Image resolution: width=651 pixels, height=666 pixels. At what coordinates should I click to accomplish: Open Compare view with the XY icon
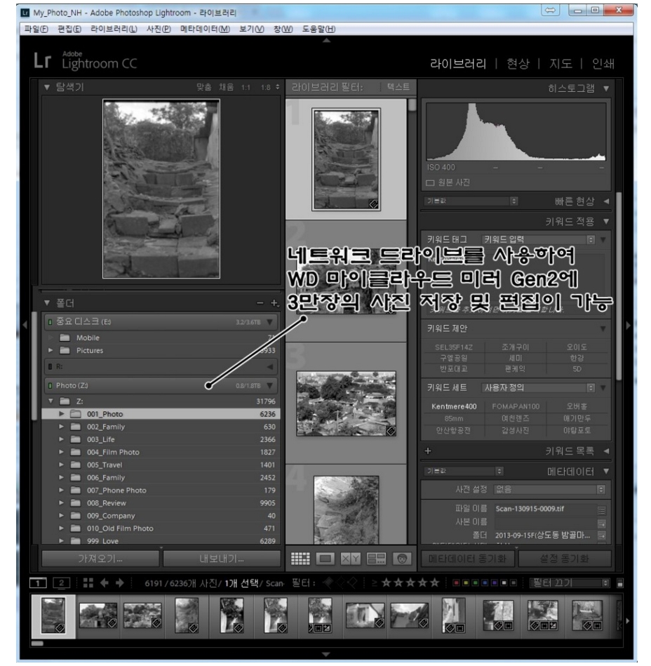coord(351,559)
